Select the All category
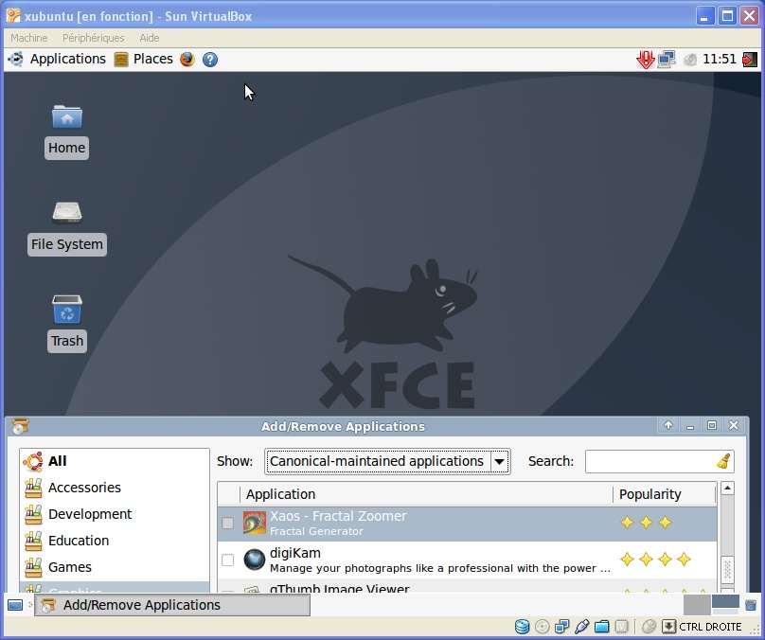765x640 pixels. 115,461
